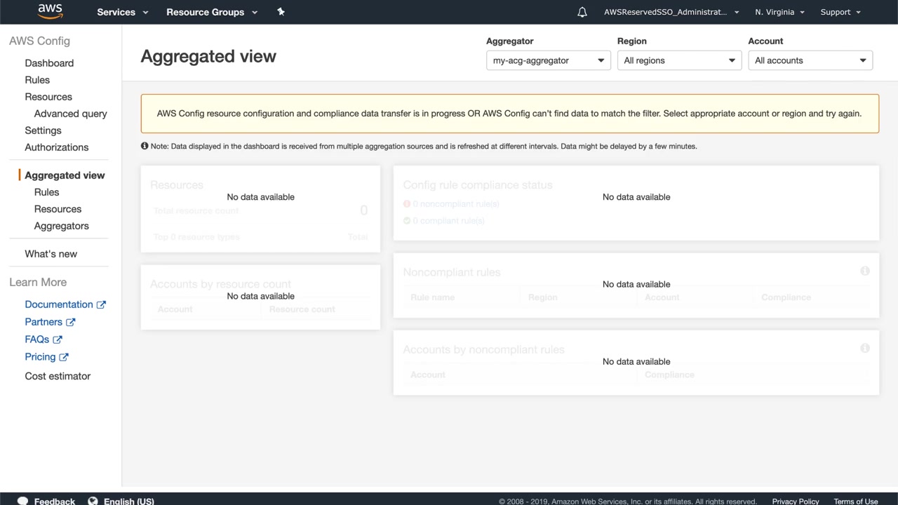Open the Support menu
Image resolution: width=898 pixels, height=505 pixels.
[x=840, y=12]
